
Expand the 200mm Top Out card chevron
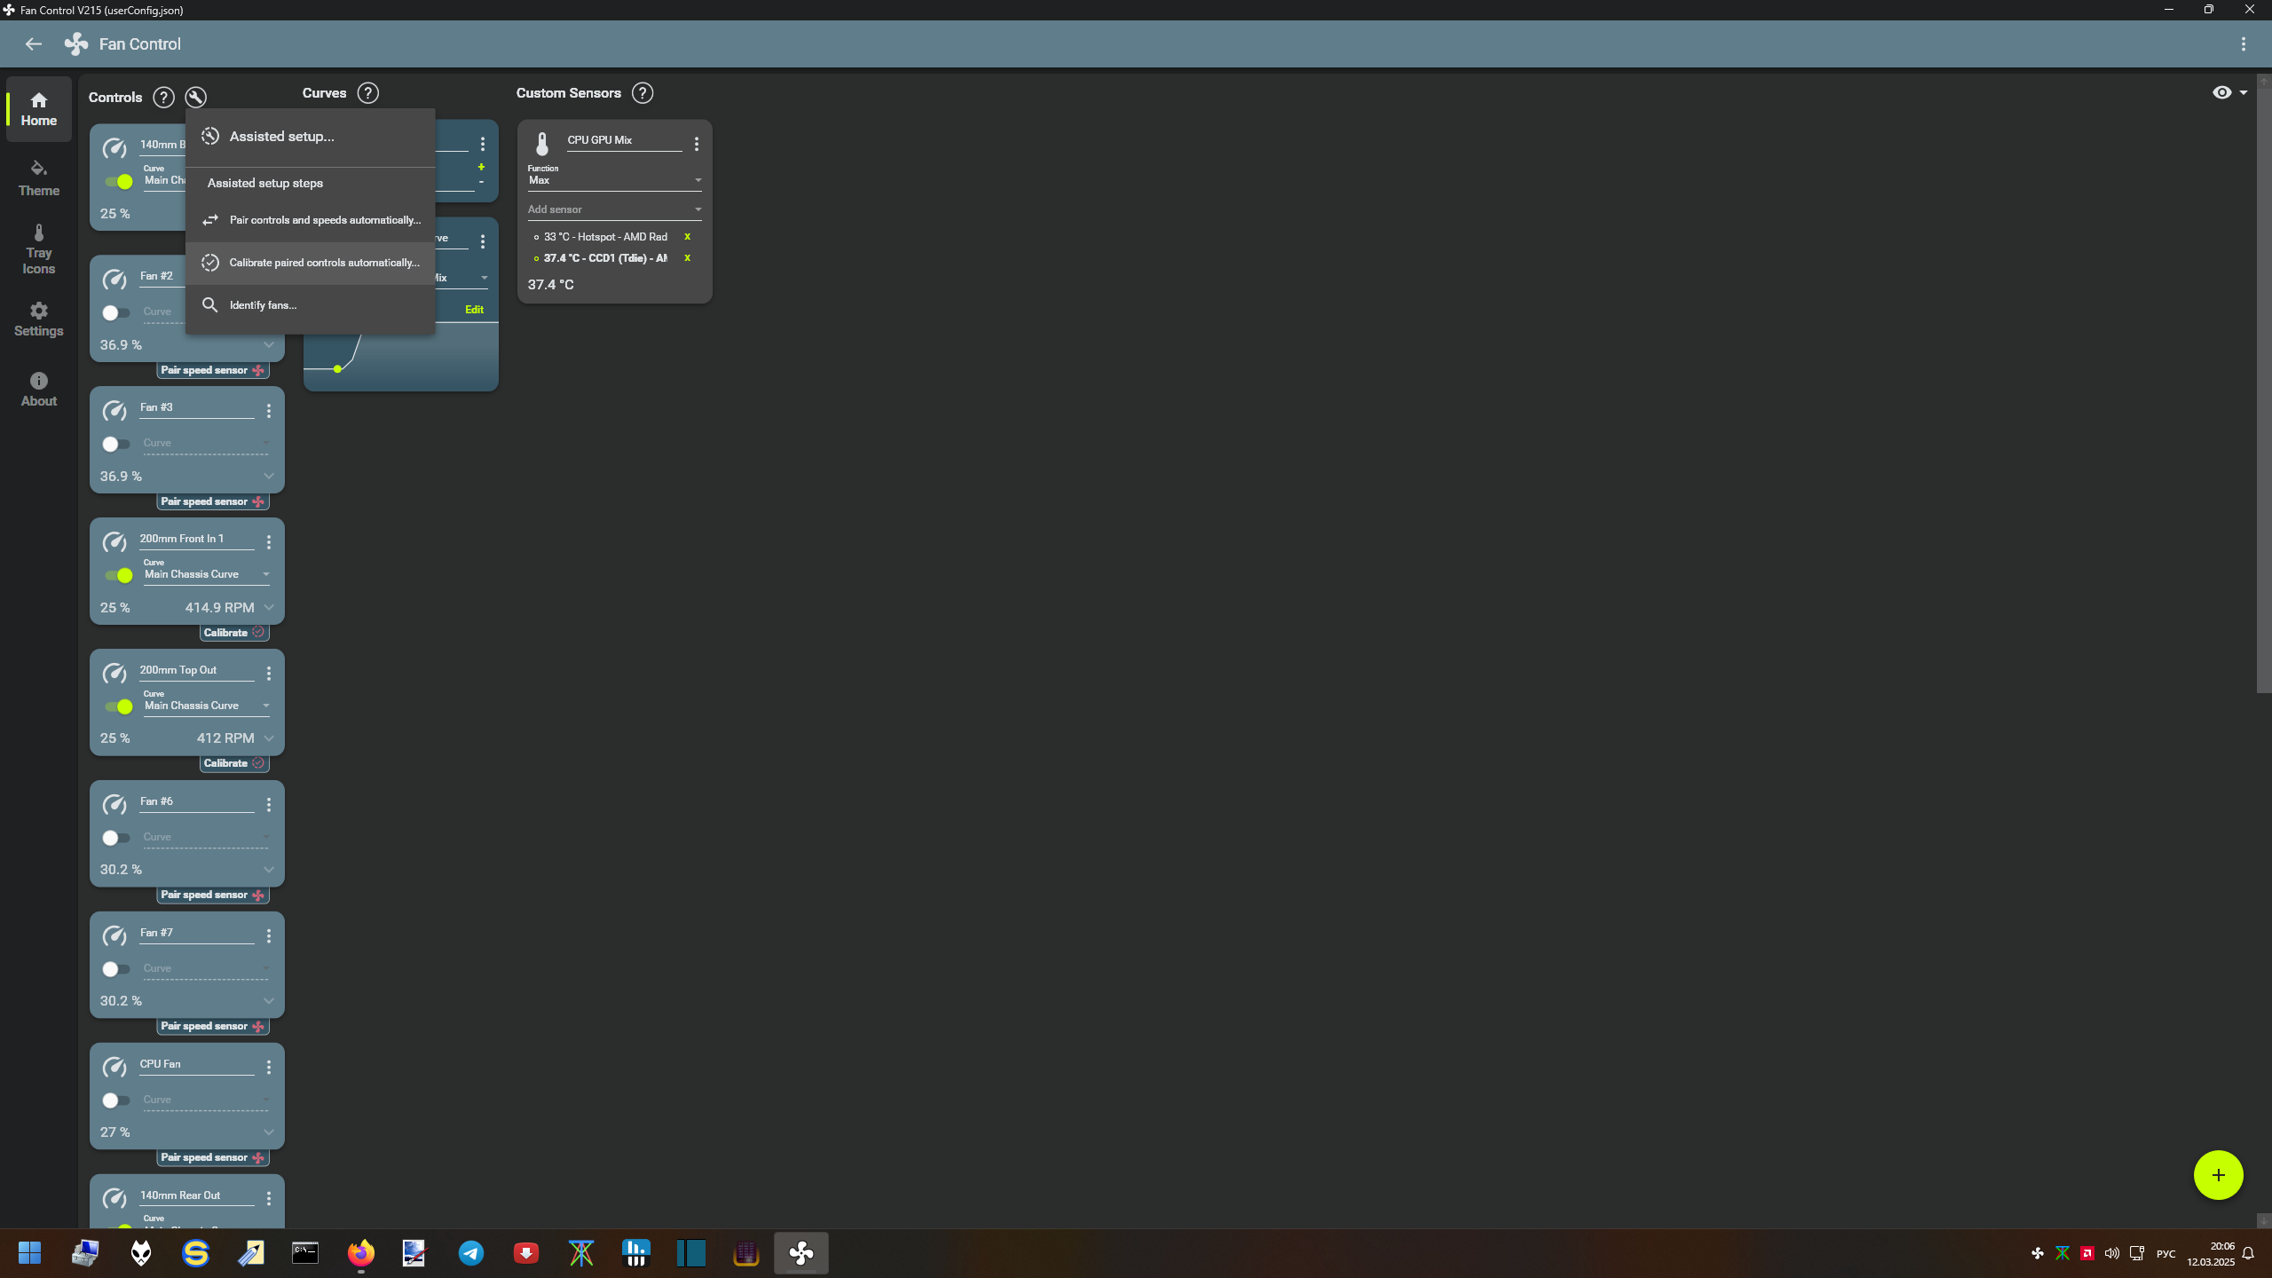(x=269, y=738)
